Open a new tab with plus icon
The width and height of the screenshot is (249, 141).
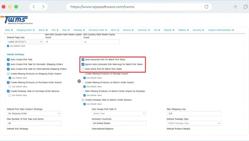pyautogui.click(x=236, y=7)
